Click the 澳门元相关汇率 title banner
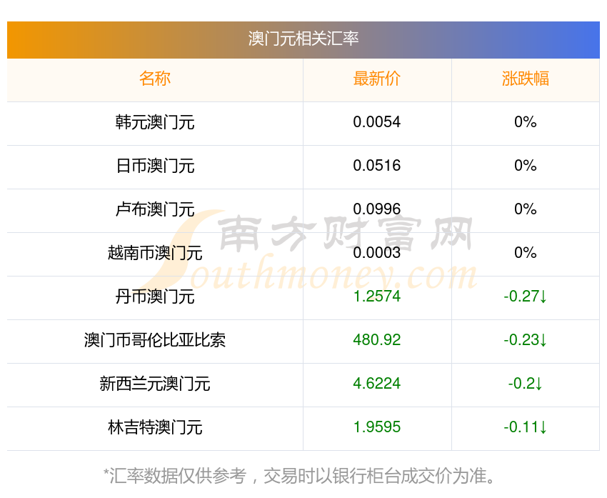 tap(303, 39)
